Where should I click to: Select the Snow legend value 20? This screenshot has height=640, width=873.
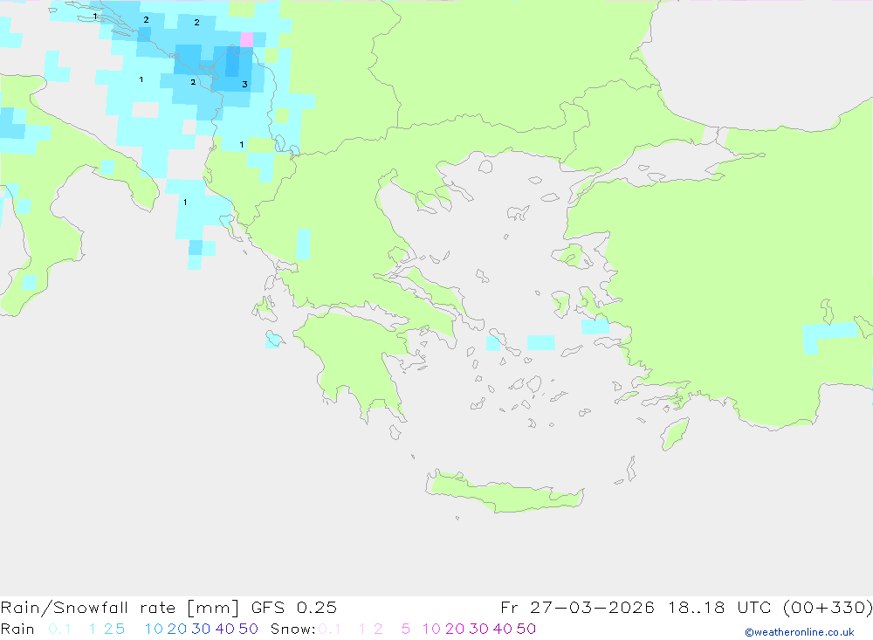pyautogui.click(x=455, y=629)
